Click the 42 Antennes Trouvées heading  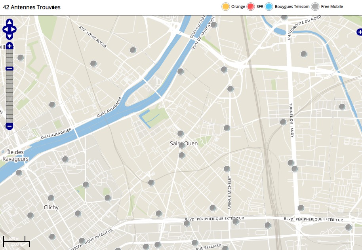click(x=32, y=7)
